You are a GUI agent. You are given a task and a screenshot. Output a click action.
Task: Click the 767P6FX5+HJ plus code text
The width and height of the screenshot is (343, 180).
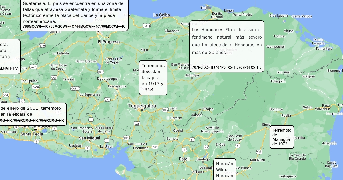click(227, 67)
